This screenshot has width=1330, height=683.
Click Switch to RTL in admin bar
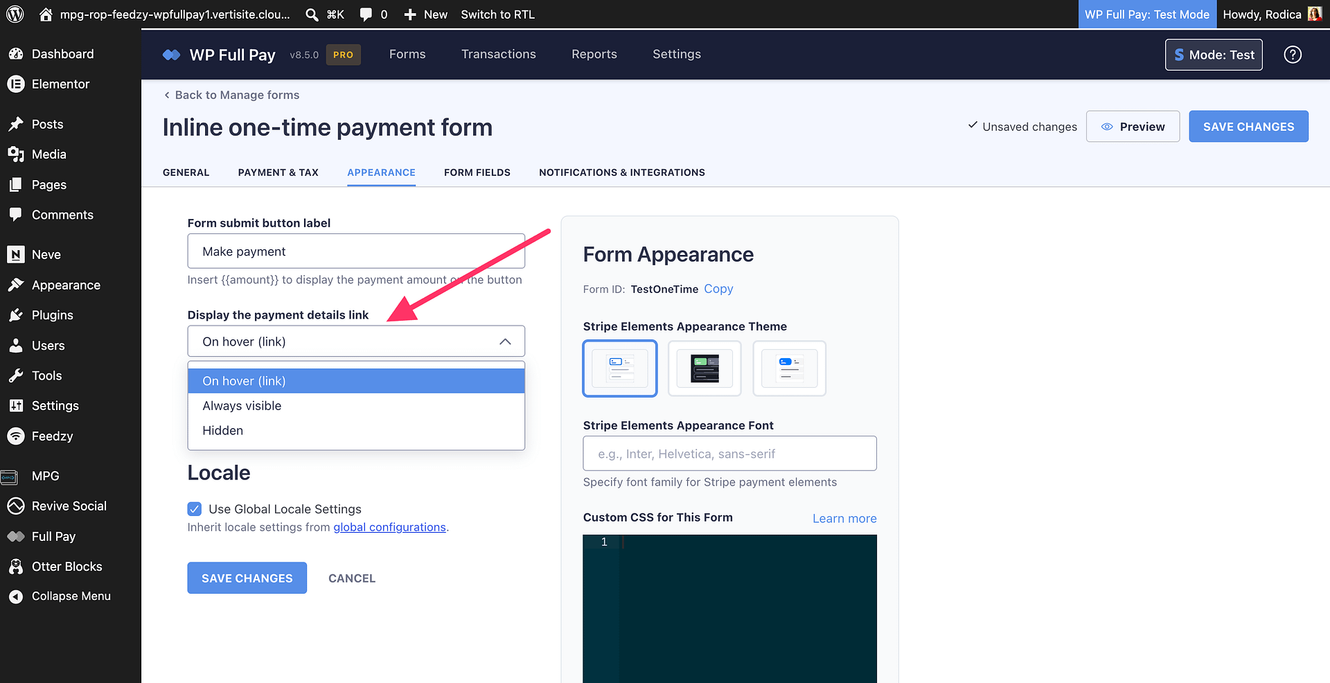[x=498, y=15]
